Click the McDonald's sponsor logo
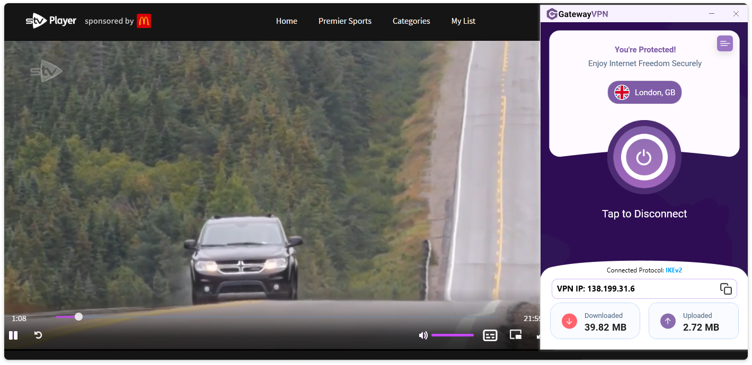The height and width of the screenshot is (365, 752). pyautogui.click(x=144, y=21)
